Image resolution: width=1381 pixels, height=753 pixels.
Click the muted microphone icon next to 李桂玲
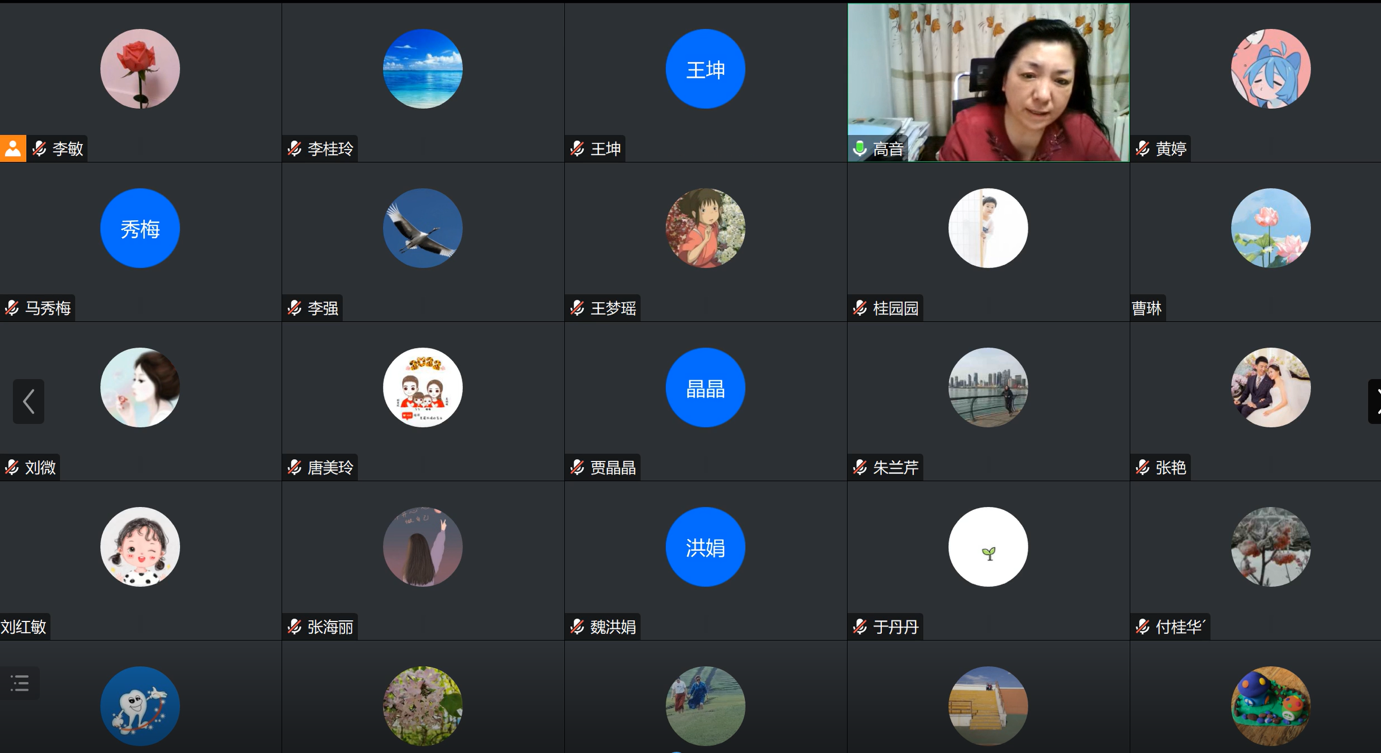pos(294,149)
